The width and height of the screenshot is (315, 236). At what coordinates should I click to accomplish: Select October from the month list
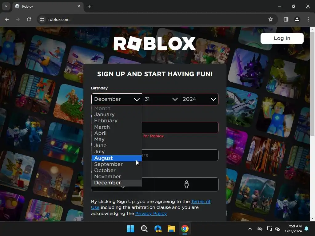117,170
